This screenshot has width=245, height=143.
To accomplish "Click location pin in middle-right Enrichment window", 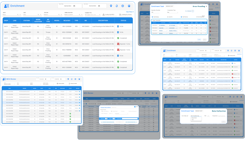I will [228, 51].
